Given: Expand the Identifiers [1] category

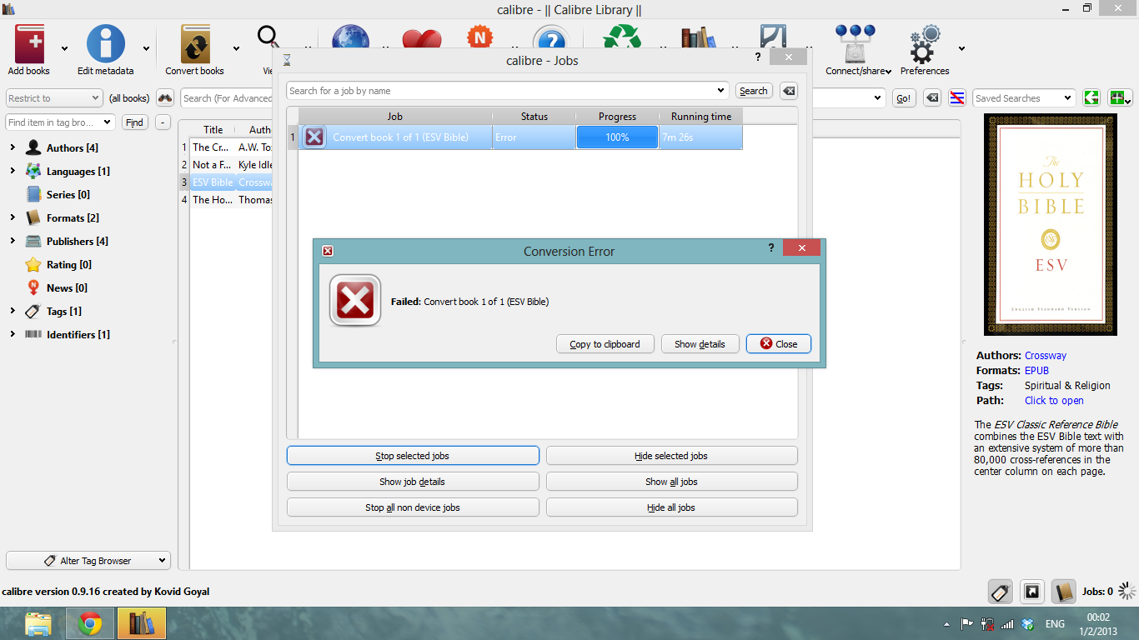Looking at the screenshot, I should click(x=13, y=334).
